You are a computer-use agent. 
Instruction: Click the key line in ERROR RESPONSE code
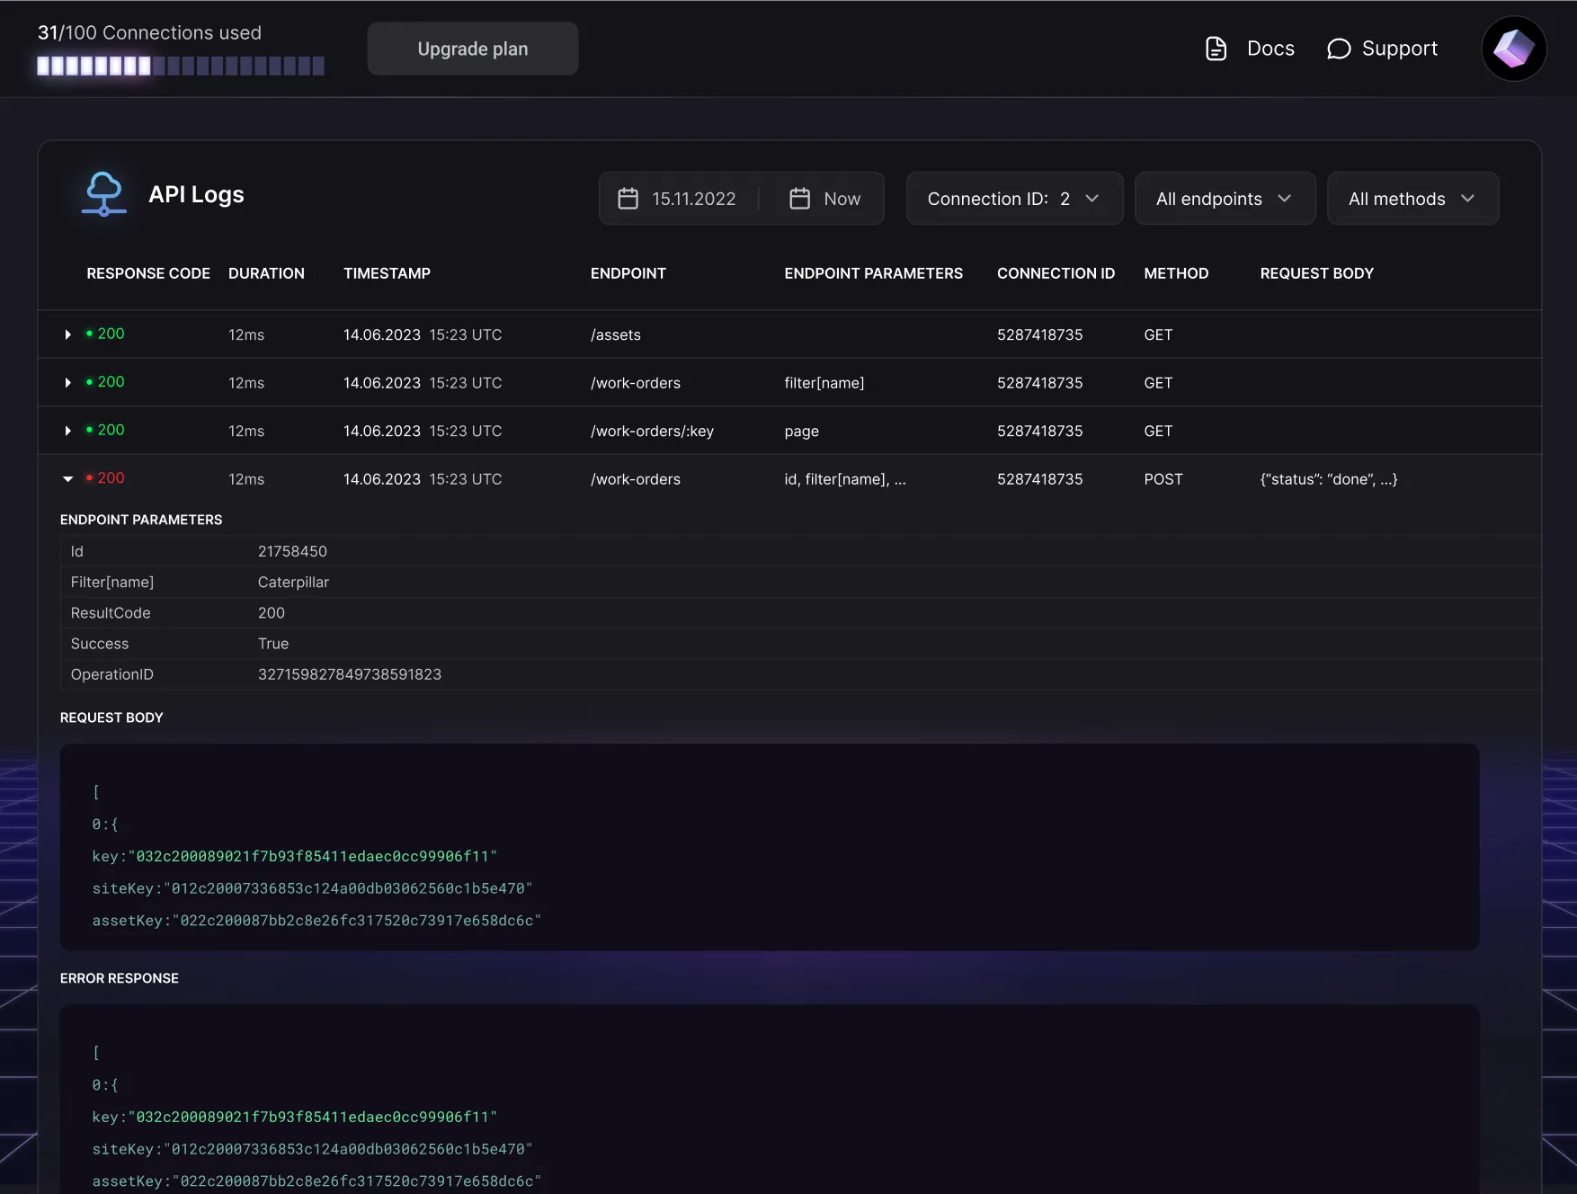click(294, 1117)
